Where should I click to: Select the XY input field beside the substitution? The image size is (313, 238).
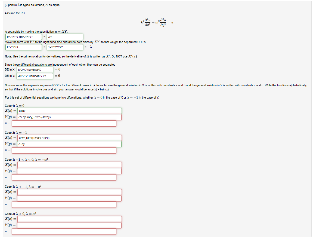click(64, 36)
